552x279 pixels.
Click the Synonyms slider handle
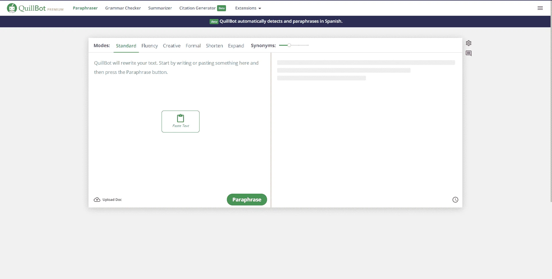pos(289,45)
